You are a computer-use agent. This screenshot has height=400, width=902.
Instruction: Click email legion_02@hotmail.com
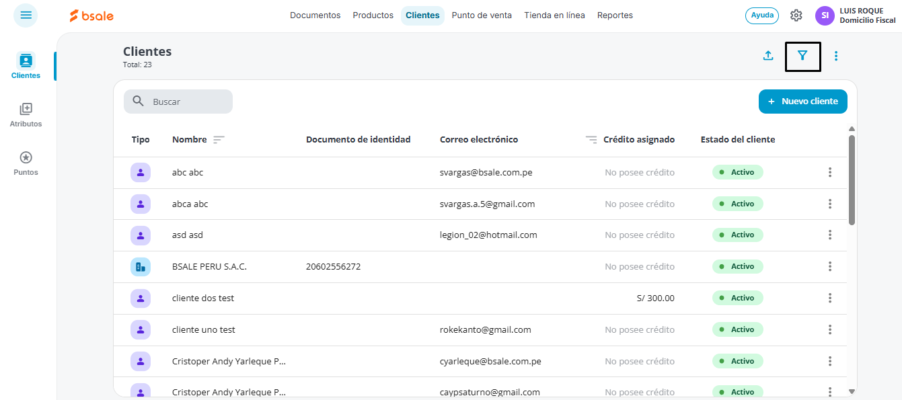[488, 235]
